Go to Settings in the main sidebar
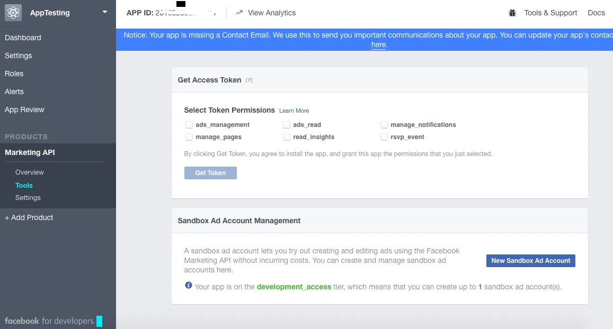613x329 pixels. pos(19,56)
